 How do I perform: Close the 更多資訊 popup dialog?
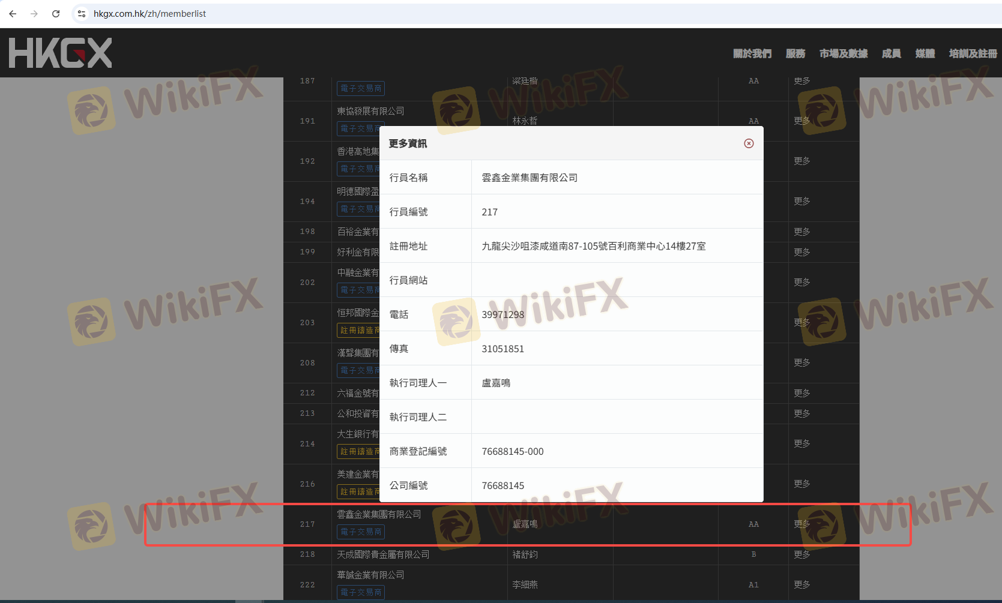(749, 143)
